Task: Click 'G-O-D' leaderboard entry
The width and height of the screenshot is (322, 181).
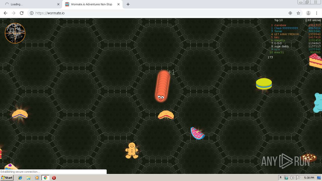Action: (278, 43)
